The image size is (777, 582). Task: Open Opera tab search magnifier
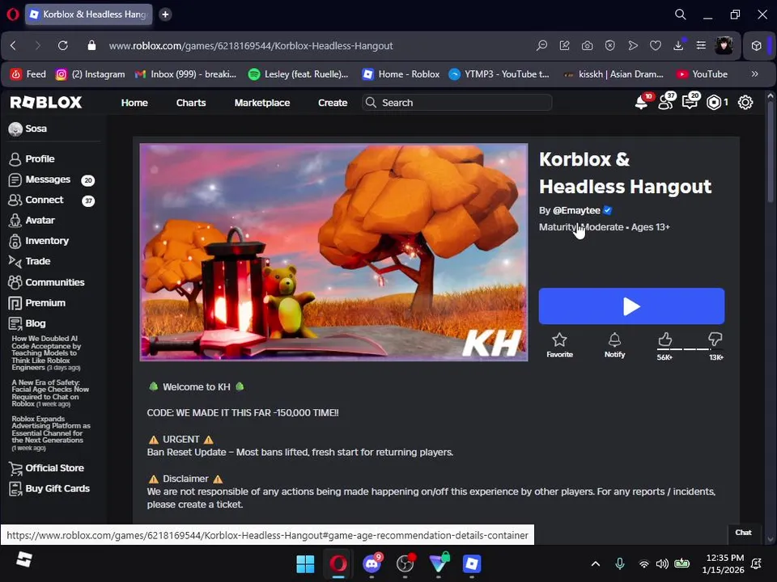681,15
